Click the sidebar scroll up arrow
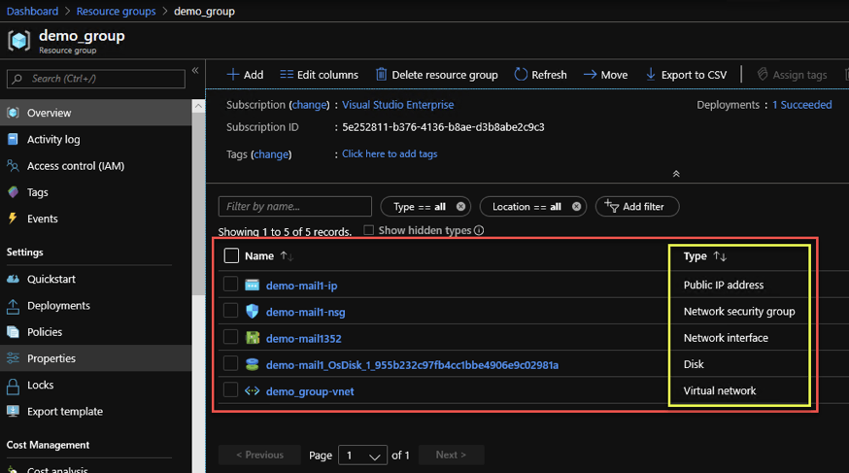The image size is (849, 473). (x=198, y=106)
